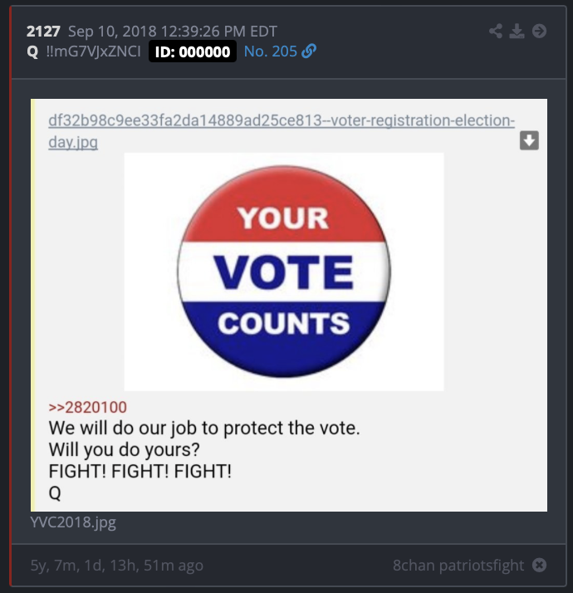Open post via the circled right-arrow icon
Screen dimensions: 573x593
539,31
